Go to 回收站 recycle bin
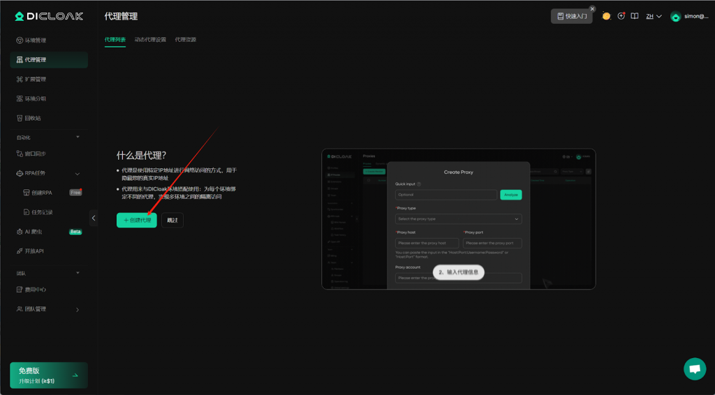Image resolution: width=715 pixels, height=395 pixels. pos(33,119)
